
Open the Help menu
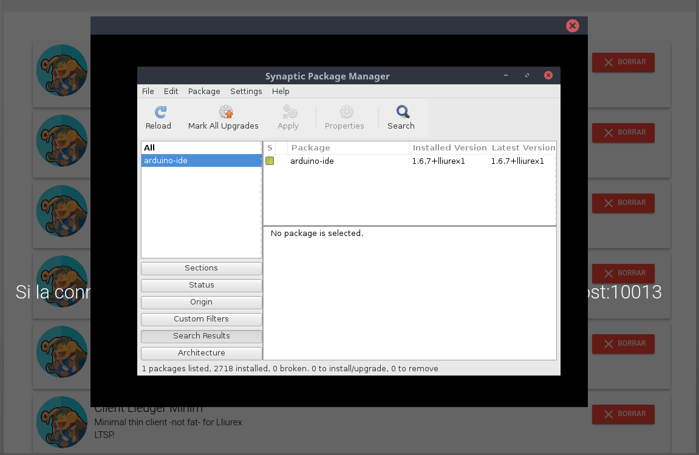pyautogui.click(x=281, y=91)
